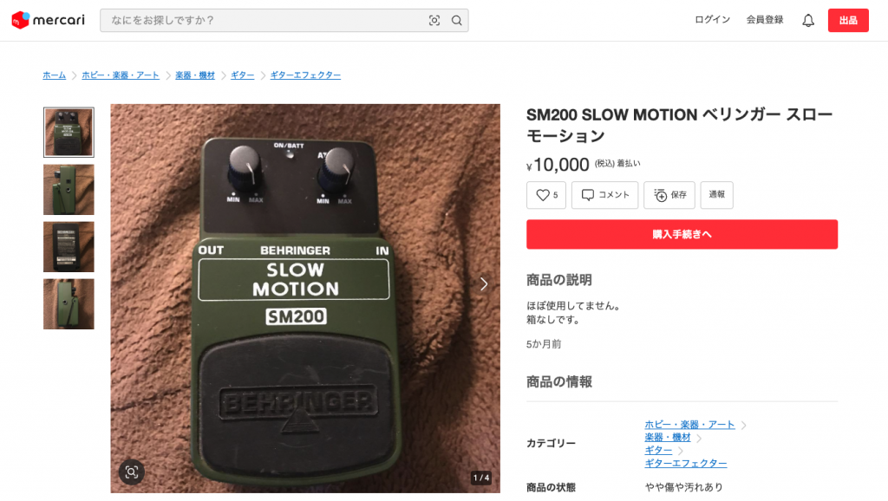Open the notifications bell
The height and width of the screenshot is (501, 888).
click(808, 21)
